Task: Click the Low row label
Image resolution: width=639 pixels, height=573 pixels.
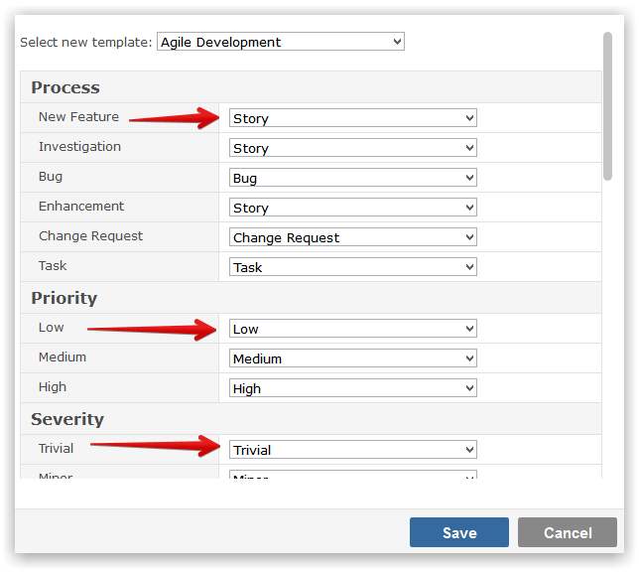Action: [x=52, y=327]
